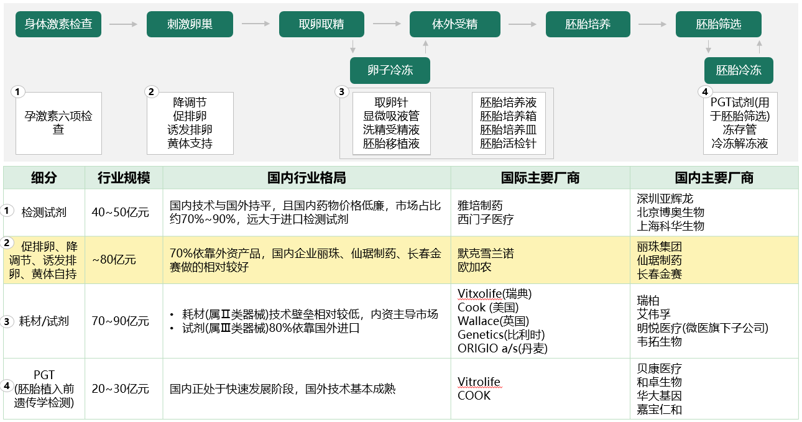
Task: Click the 孕激素六项检查 detail box
Action: coord(58,123)
